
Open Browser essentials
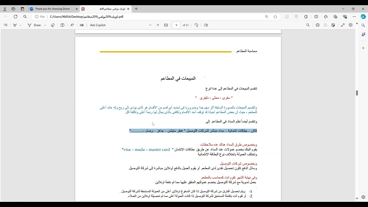pyautogui.click(x=345, y=17)
